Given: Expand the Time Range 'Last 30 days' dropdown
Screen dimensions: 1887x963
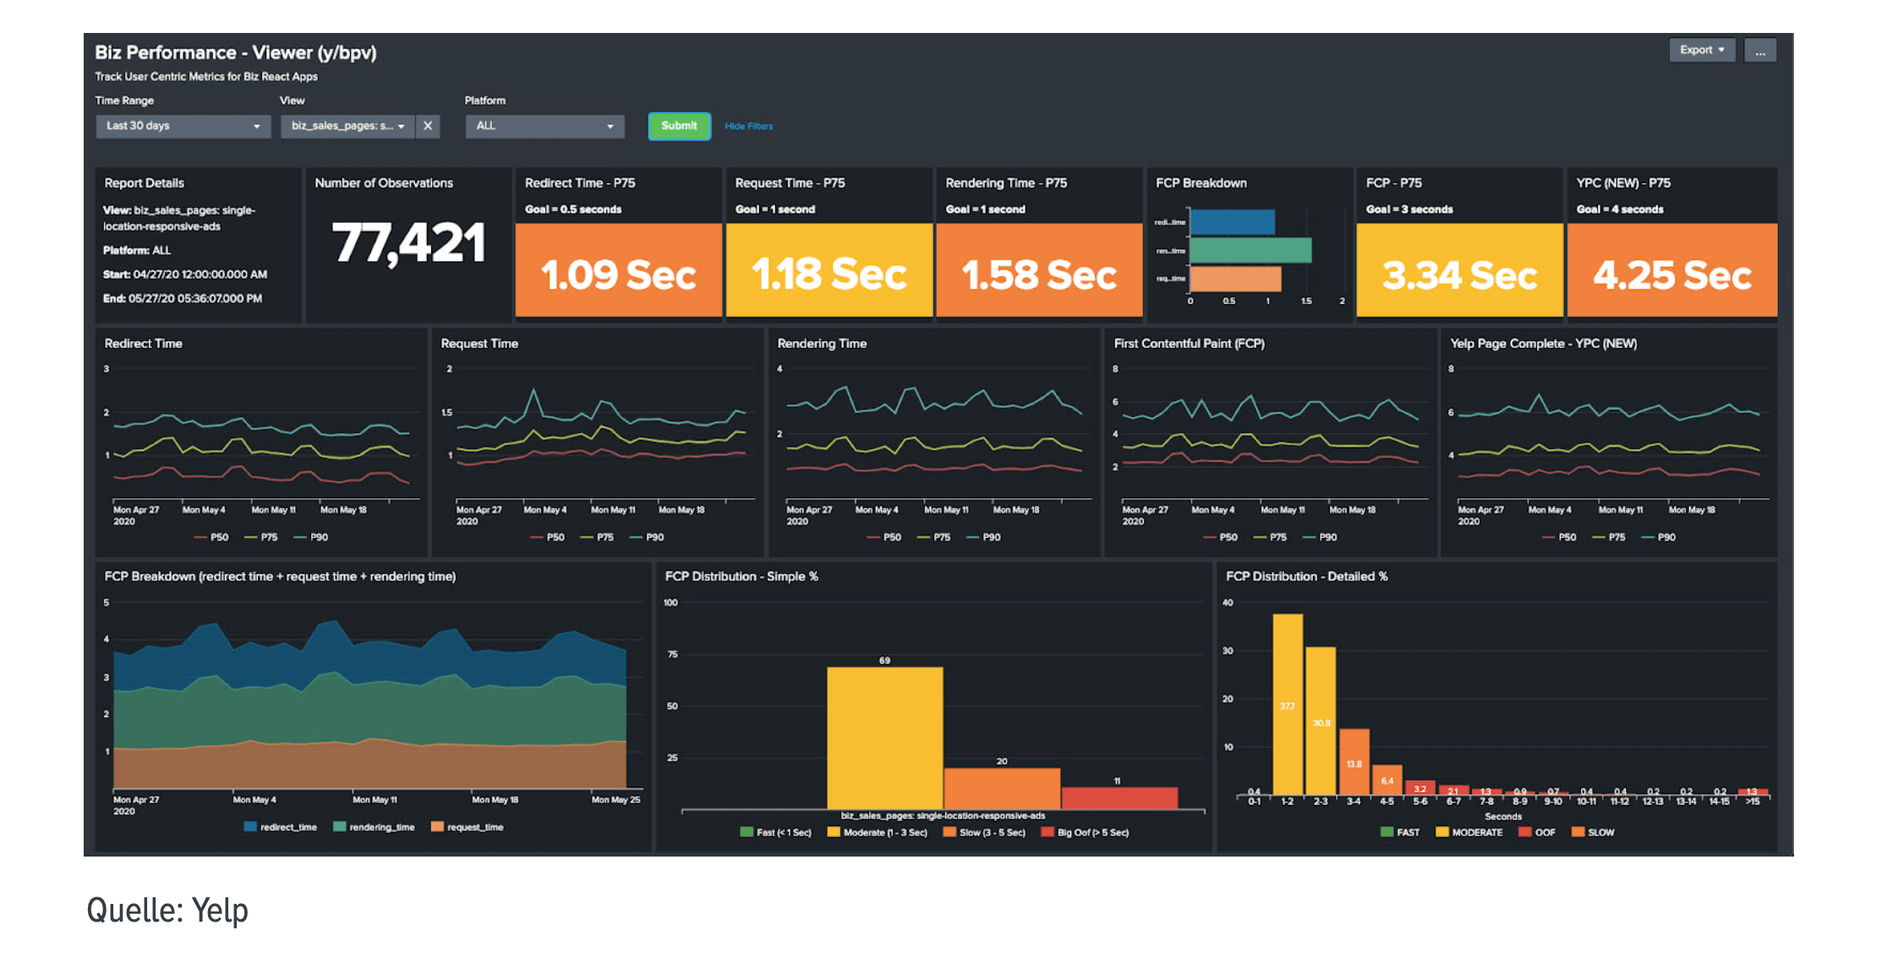Looking at the screenshot, I should pyautogui.click(x=183, y=126).
